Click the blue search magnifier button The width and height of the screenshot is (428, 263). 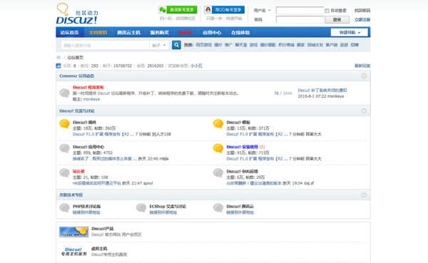(x=176, y=45)
